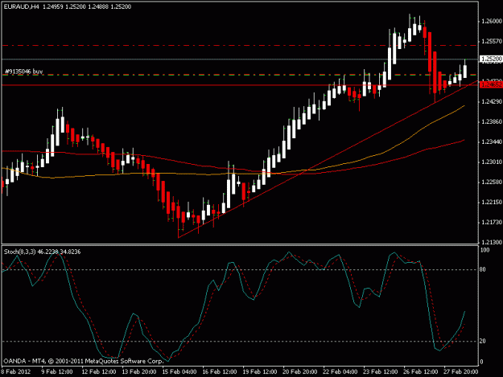Click the 1.21730 price axis label
The height and width of the screenshot is (377, 503).
[x=491, y=223]
